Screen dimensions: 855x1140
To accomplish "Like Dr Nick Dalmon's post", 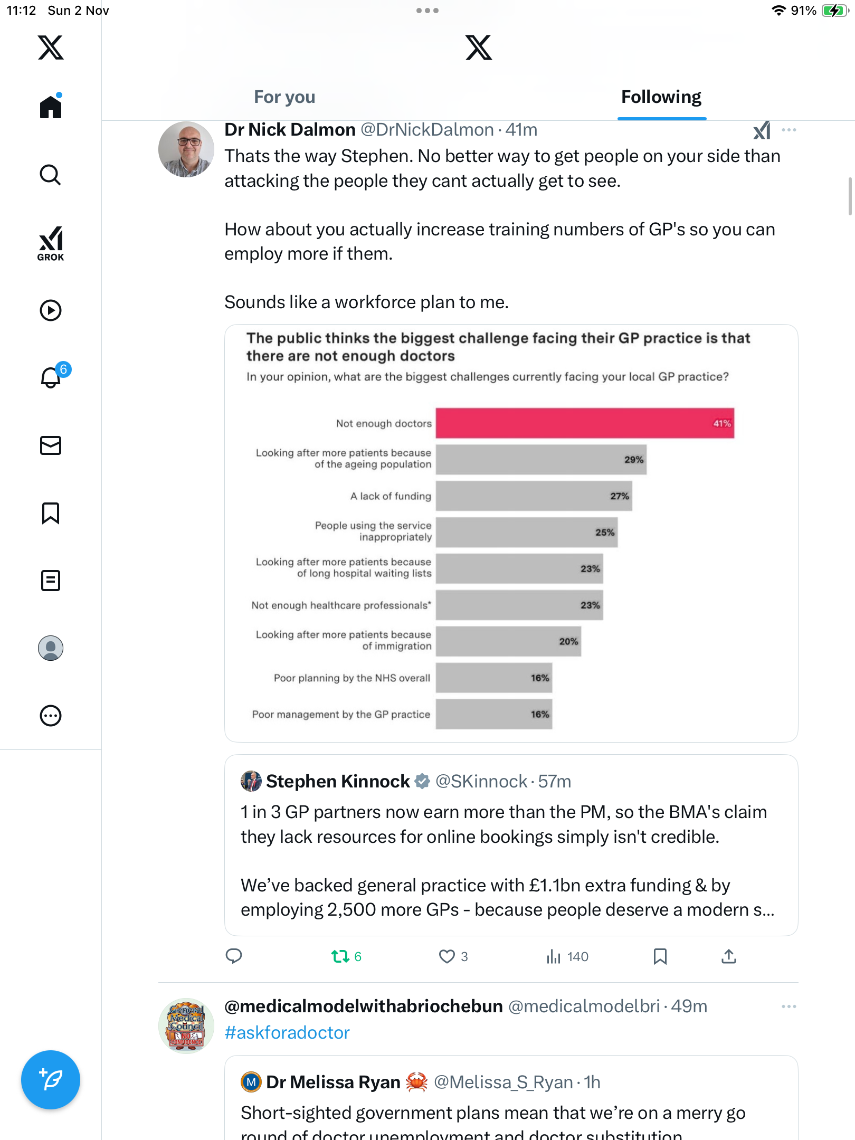I will tap(447, 956).
